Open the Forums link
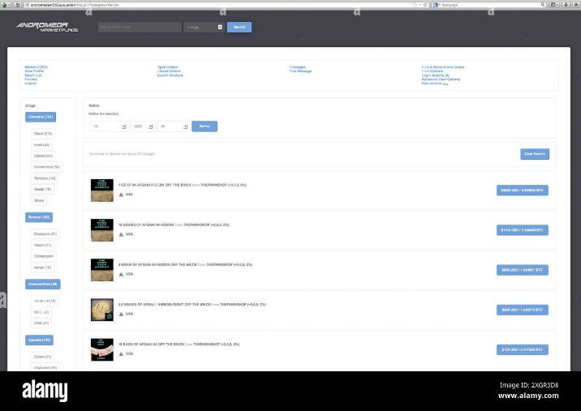Viewport: 581px width, 411px height. point(31,79)
